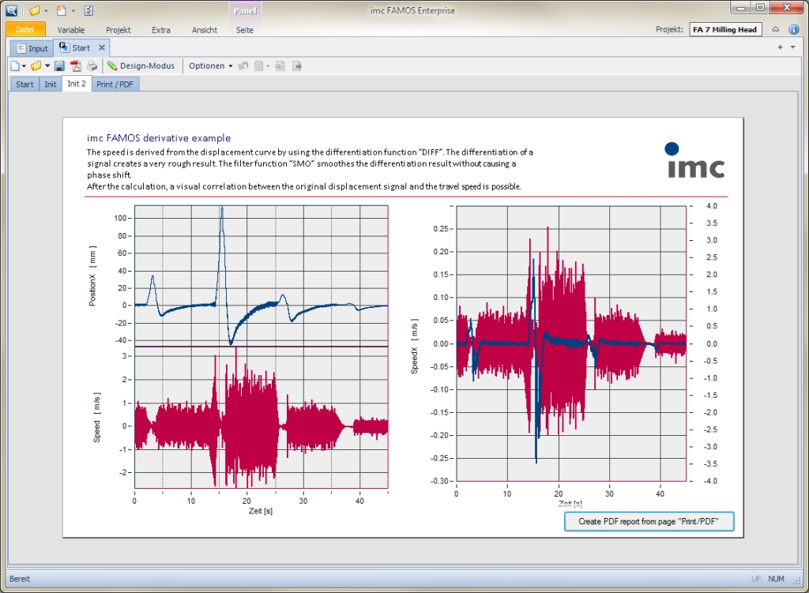Open the Ansicht ribbon tab
Viewport: 809px width, 593px height.
click(205, 30)
